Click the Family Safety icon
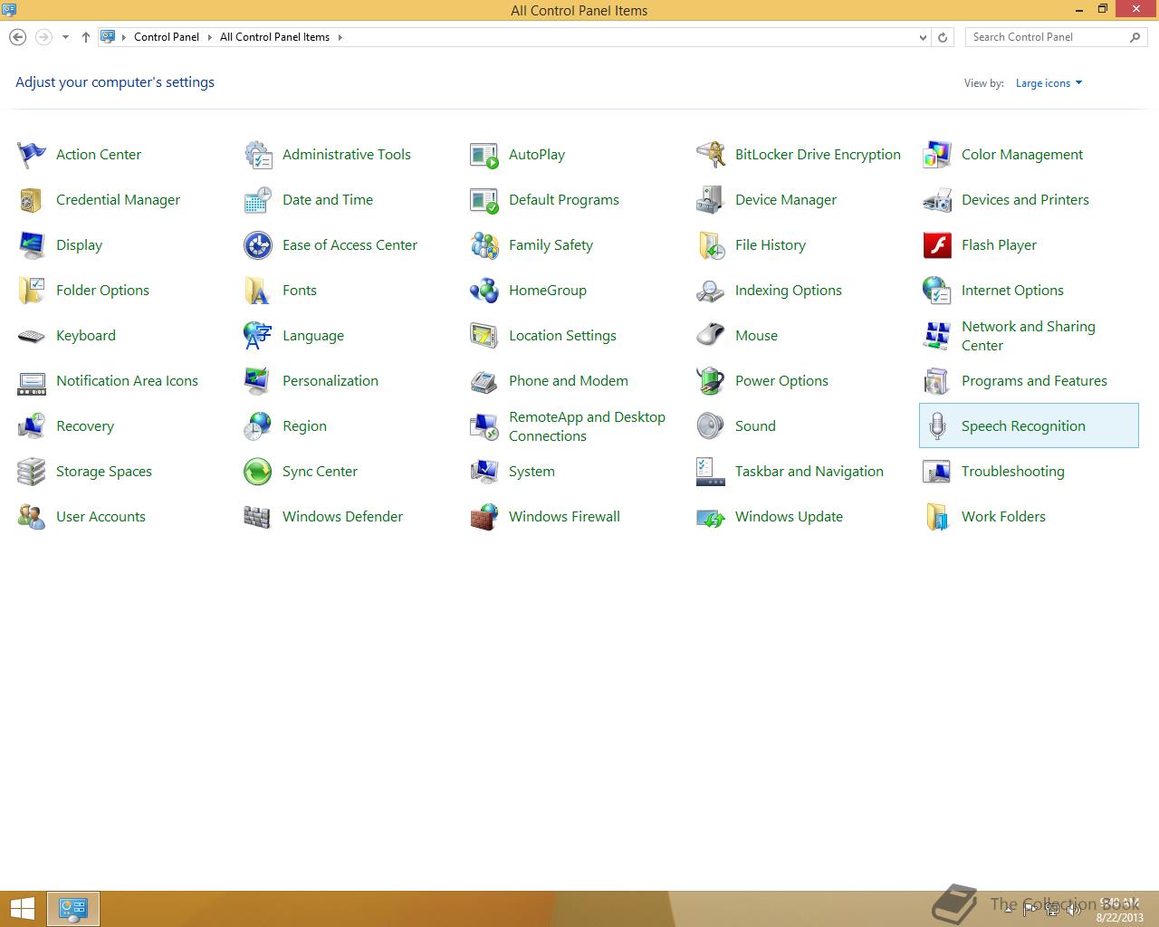The width and height of the screenshot is (1159, 927). pyautogui.click(x=484, y=245)
